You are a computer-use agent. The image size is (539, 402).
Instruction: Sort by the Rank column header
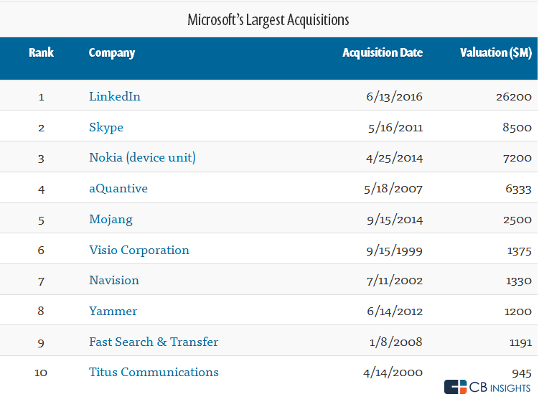pos(41,52)
